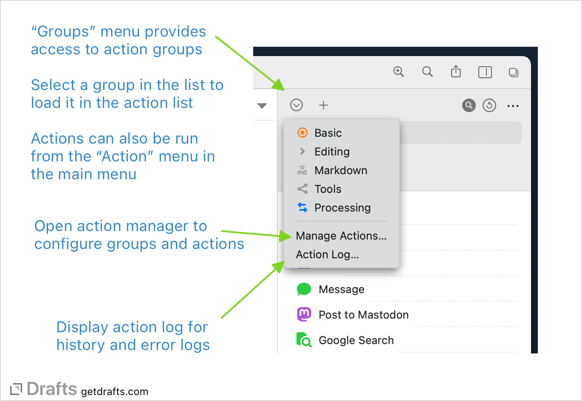Select the Markdown group
Image resolution: width=582 pixels, height=401 pixels.
click(x=340, y=170)
